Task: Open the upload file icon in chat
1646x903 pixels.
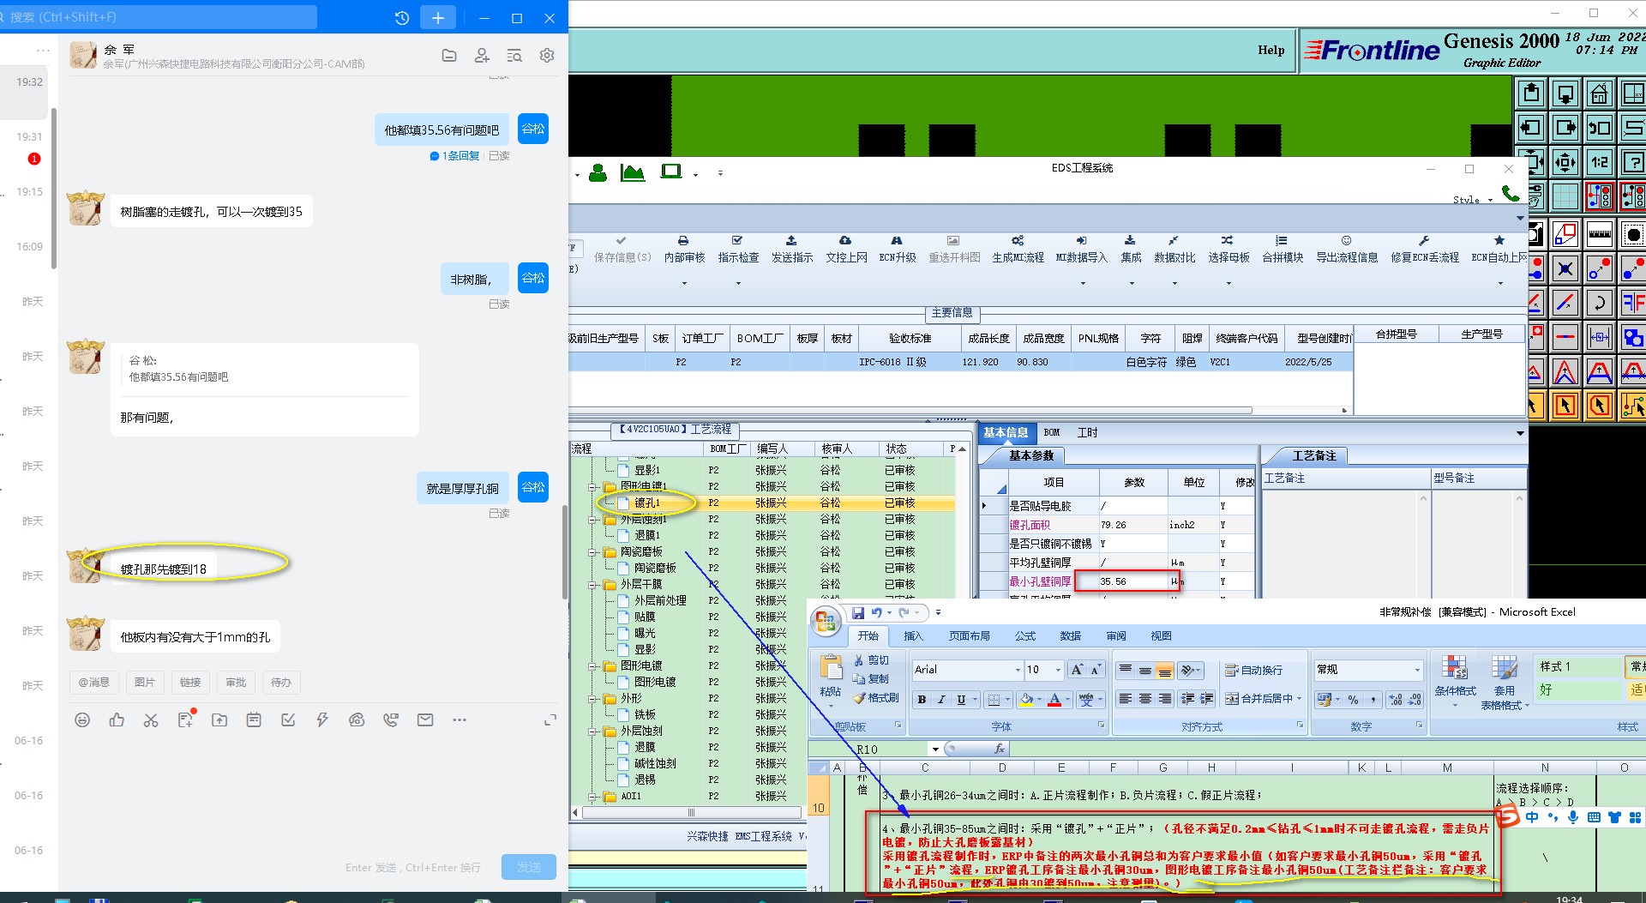Action: (x=219, y=720)
